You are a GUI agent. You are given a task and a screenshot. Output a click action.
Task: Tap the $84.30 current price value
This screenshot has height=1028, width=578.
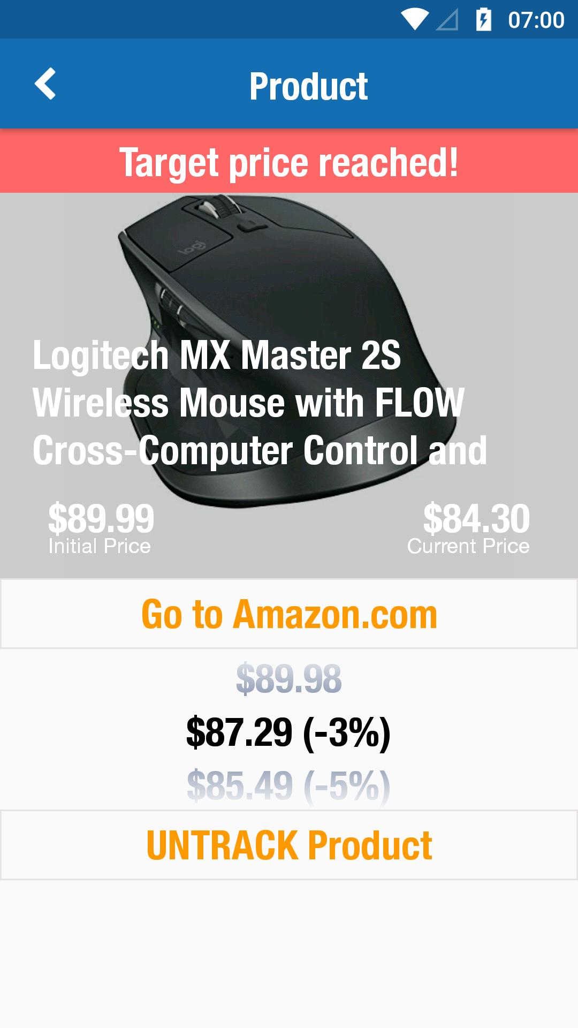click(x=476, y=518)
